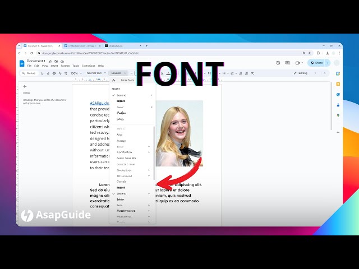Screen dimensions: 359x269
Task: Open the ASAPguide hyperlink in the document
Action: 99,103
